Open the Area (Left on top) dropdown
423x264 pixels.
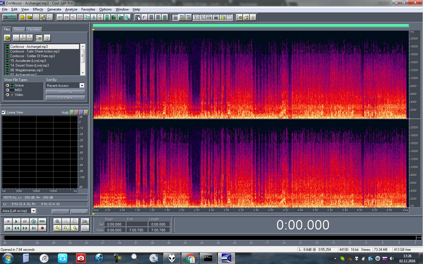(33, 211)
